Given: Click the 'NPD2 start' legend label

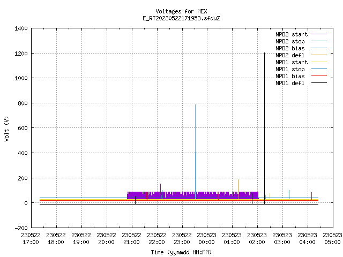Looking at the screenshot, I should 292,34.
